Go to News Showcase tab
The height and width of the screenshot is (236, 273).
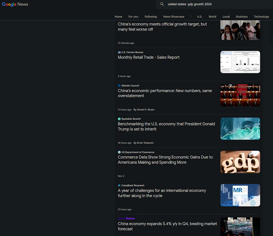pos(174,17)
